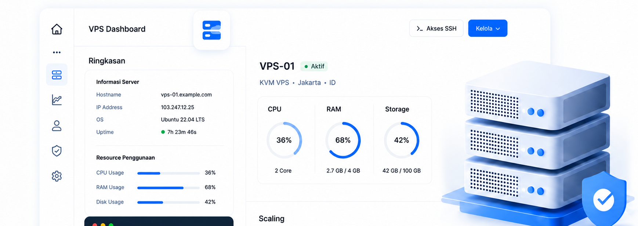Click the Disk Usage progress bar

point(168,202)
